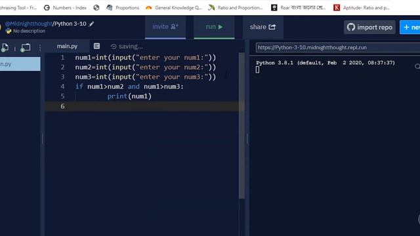Click line 3 num3 input code

click(146, 77)
